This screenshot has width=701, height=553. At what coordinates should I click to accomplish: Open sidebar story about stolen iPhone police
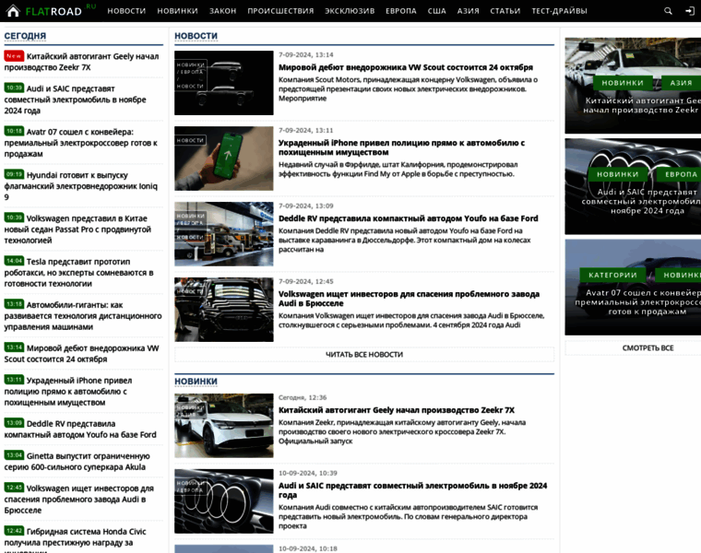68,392
